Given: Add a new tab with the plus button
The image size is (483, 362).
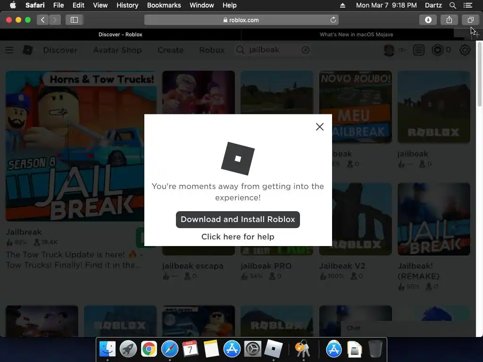Looking at the screenshot, I should 476,34.
